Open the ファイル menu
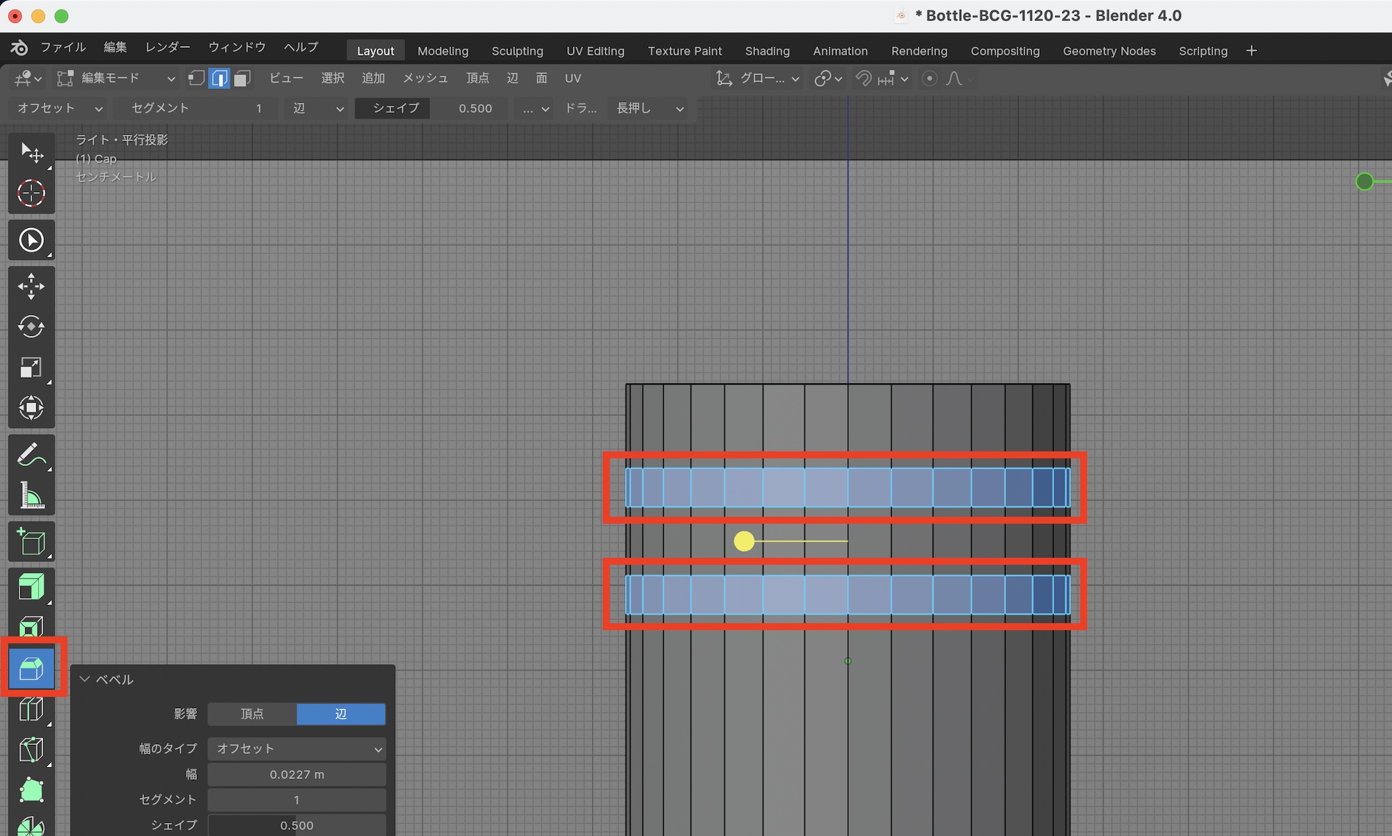 click(63, 47)
